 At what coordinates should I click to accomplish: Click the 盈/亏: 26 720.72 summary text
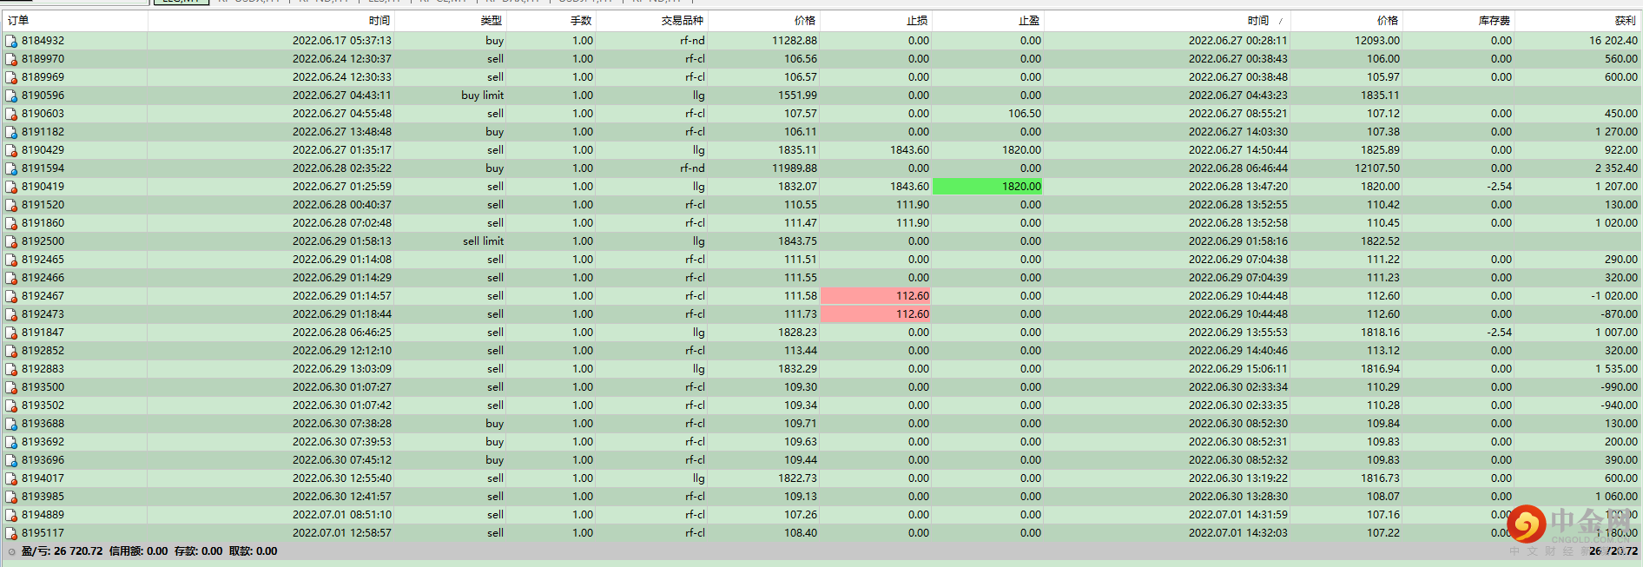point(62,551)
